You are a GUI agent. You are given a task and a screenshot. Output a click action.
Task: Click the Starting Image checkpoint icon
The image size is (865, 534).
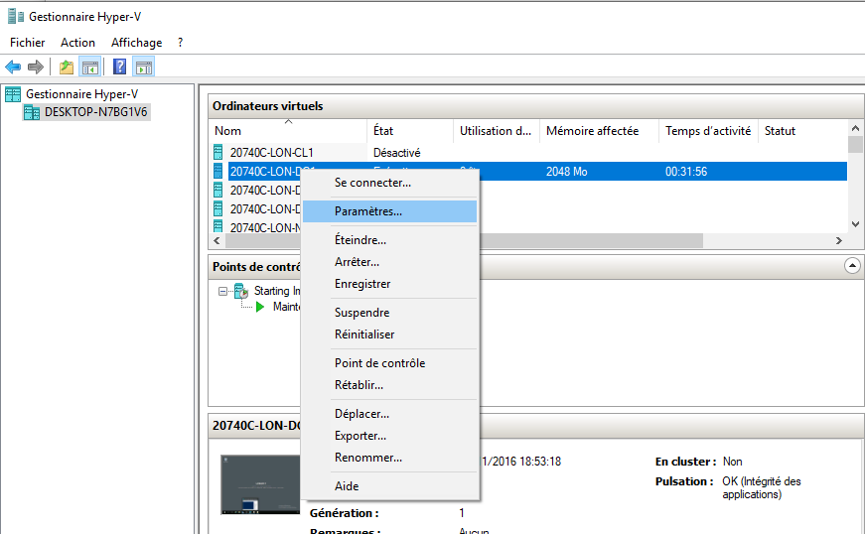point(241,291)
